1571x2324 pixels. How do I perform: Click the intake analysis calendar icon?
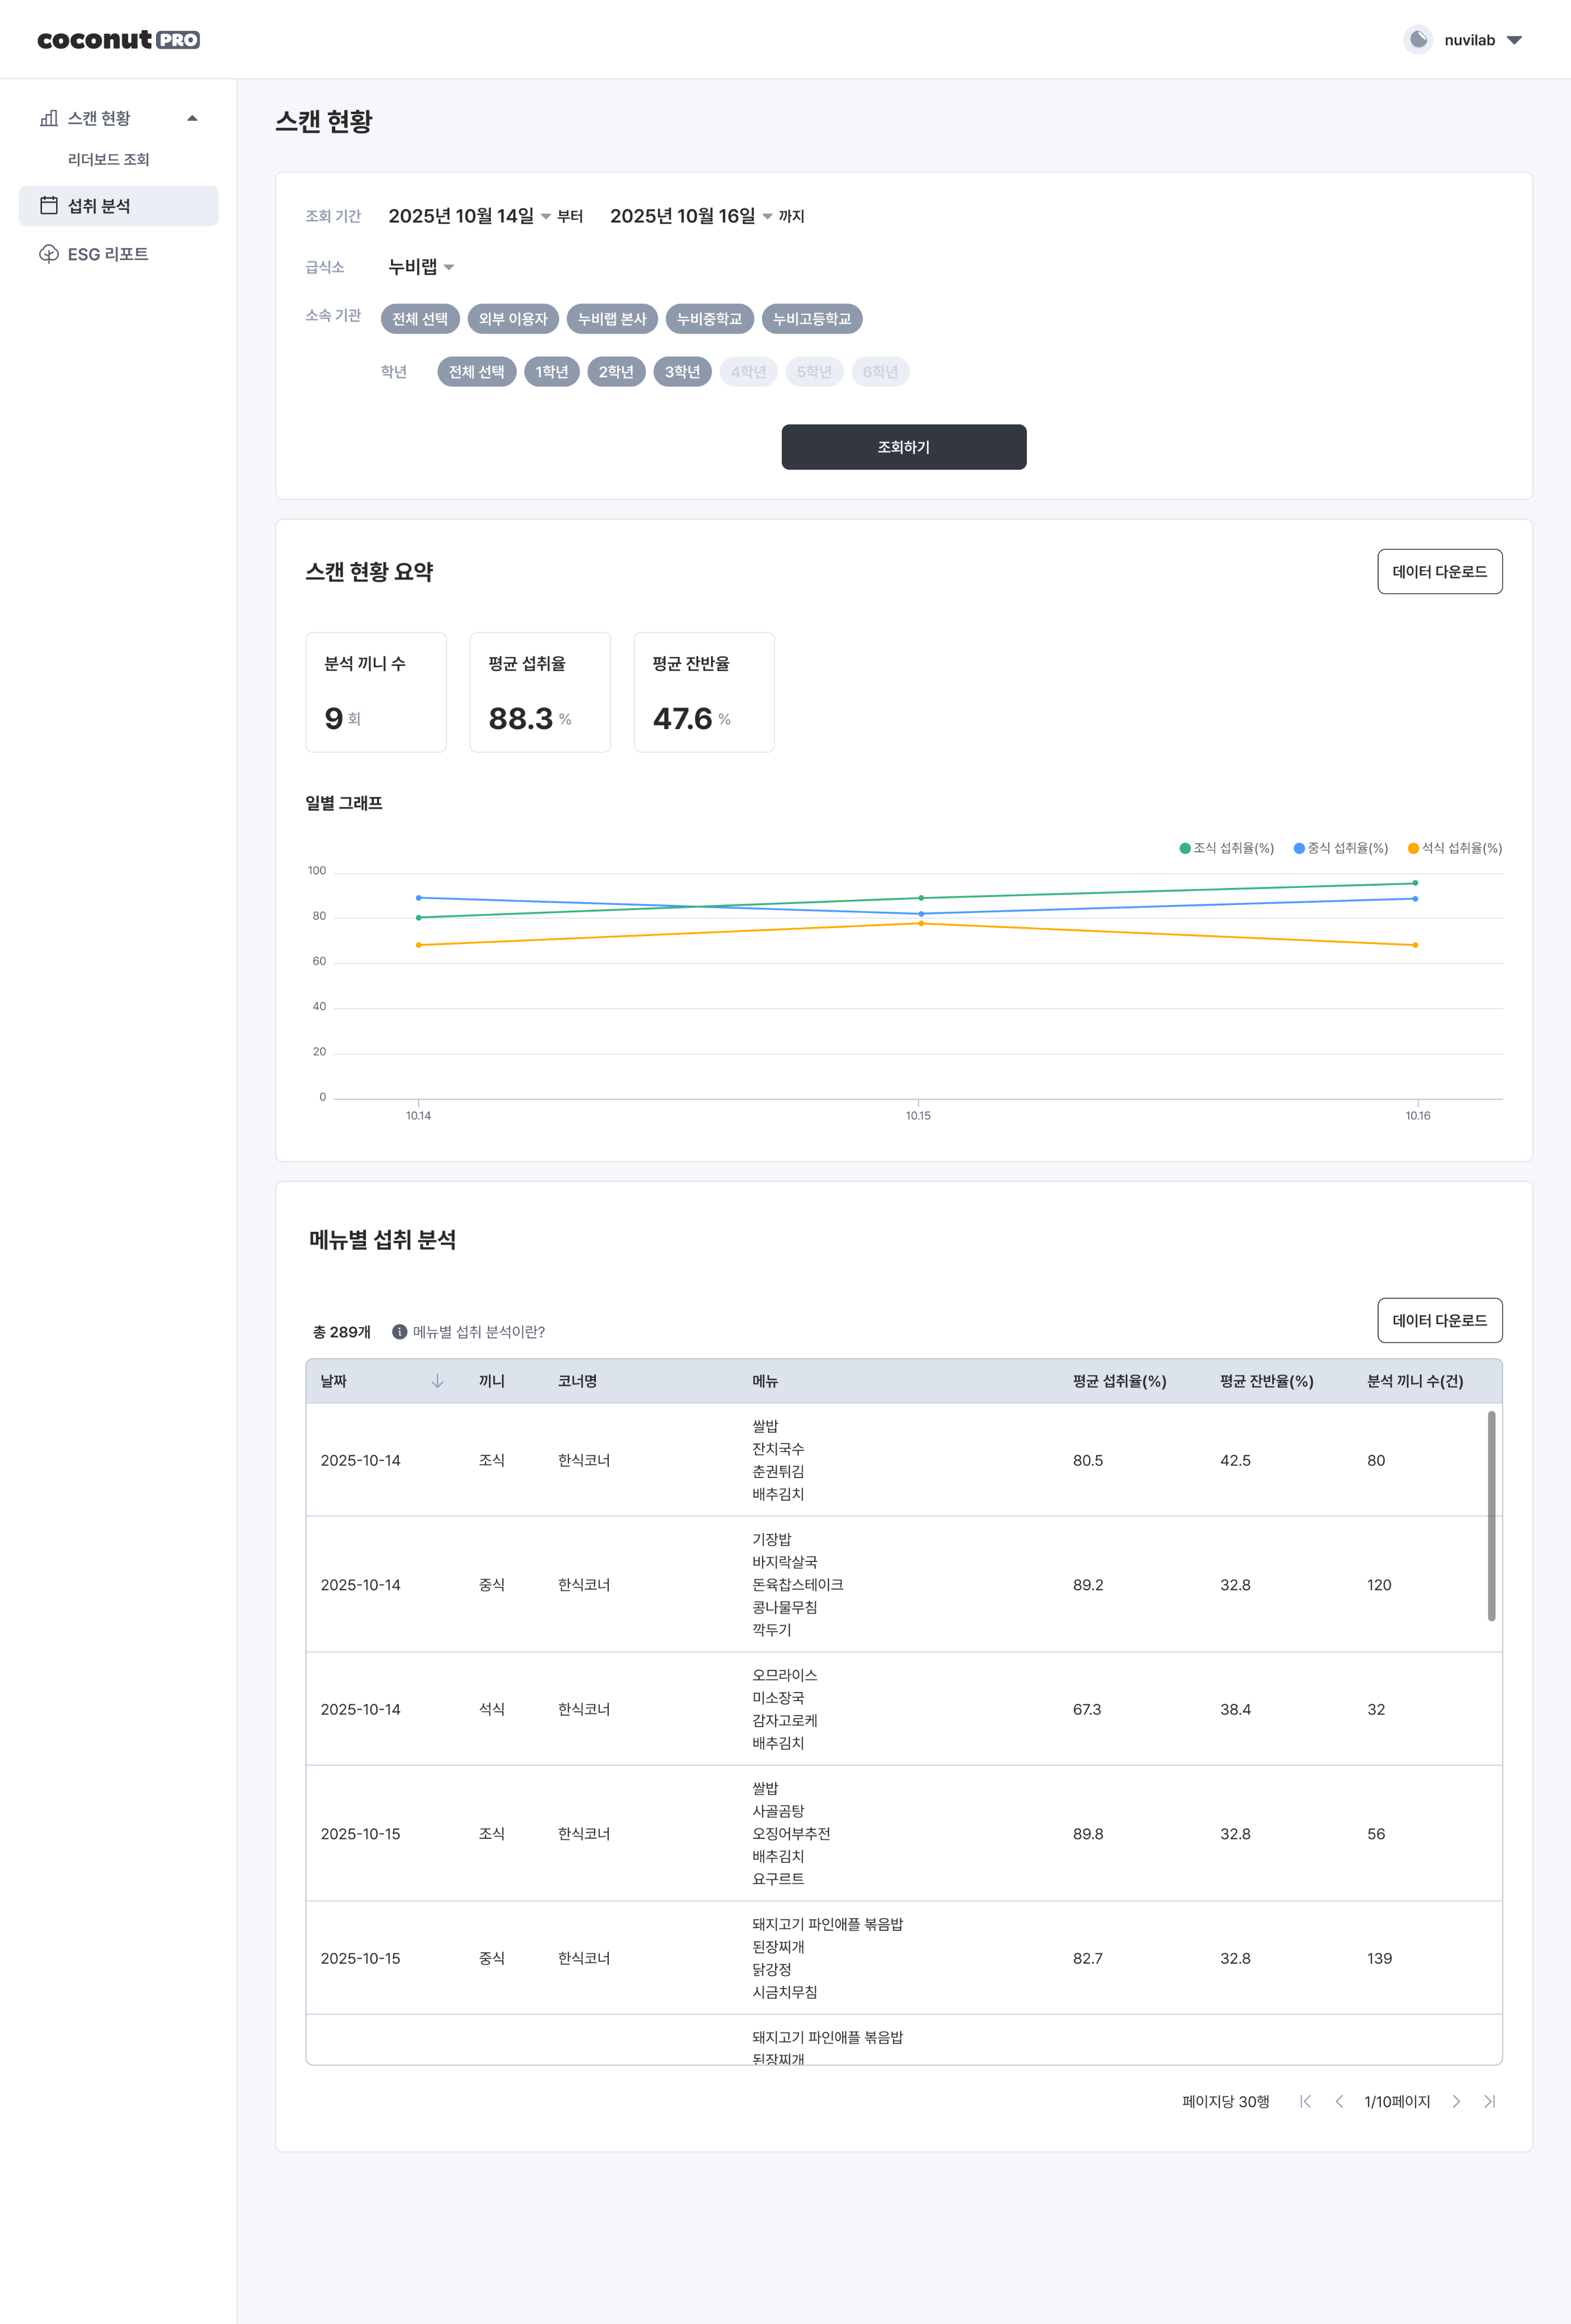coord(48,205)
